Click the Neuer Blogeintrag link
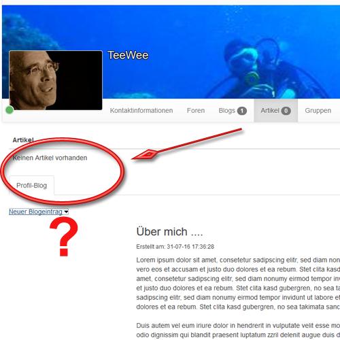The image size is (340, 340). pyautogui.click(x=35, y=211)
